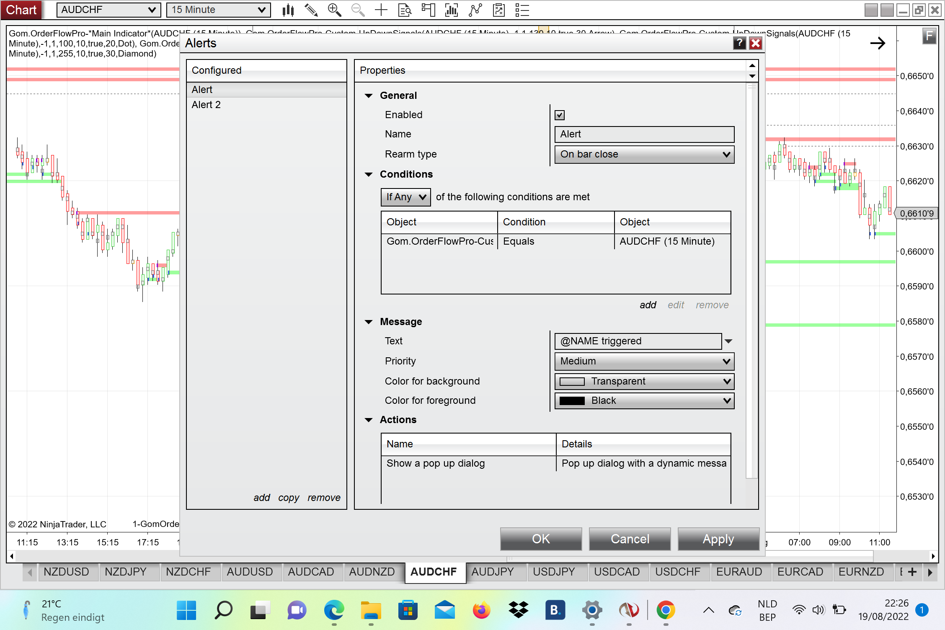Open Dropbox from taskbar
Viewport: 945px width, 630px height.
click(x=518, y=610)
